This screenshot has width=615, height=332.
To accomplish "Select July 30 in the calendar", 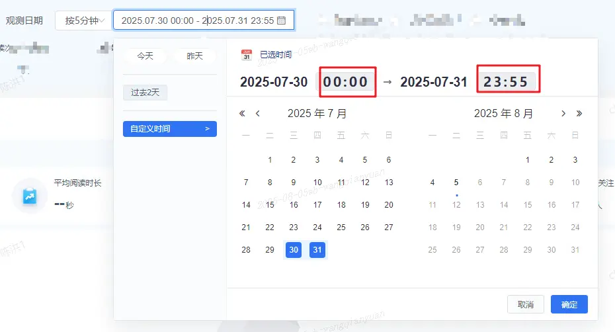I will [294, 249].
